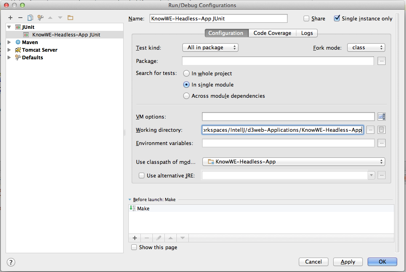Edit environment variables ellipsis button
The image size is (406, 272).
[x=382, y=143]
